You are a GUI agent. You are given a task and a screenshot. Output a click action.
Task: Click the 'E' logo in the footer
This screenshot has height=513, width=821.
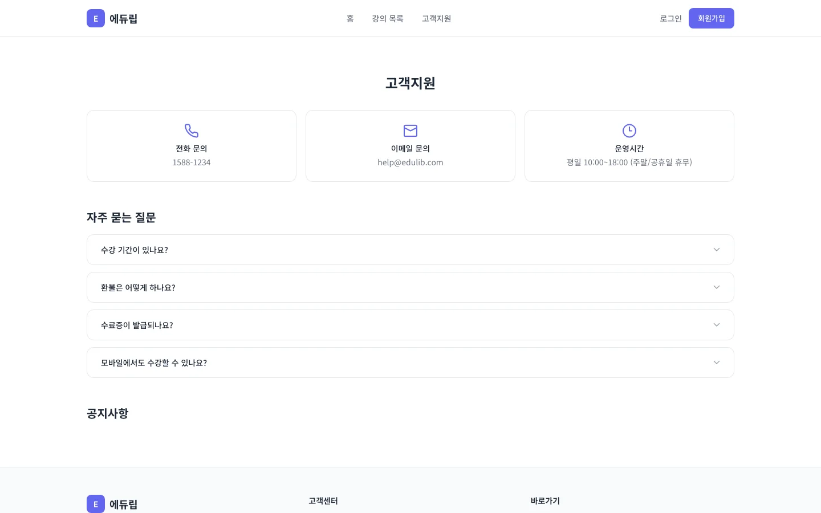pos(96,504)
